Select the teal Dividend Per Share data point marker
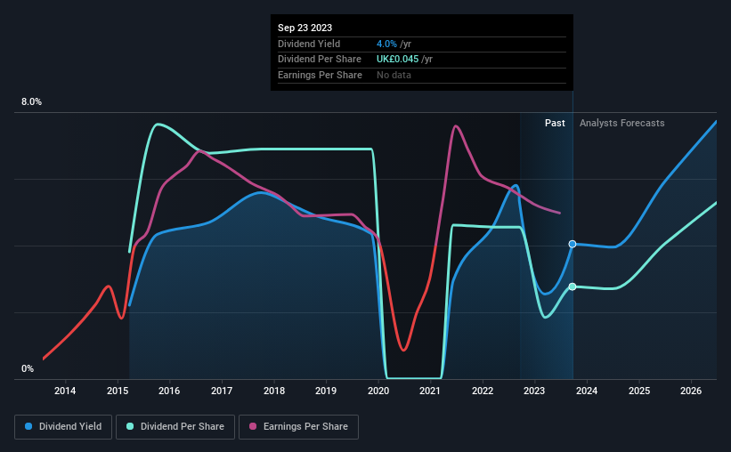731x452 pixels. tap(573, 287)
